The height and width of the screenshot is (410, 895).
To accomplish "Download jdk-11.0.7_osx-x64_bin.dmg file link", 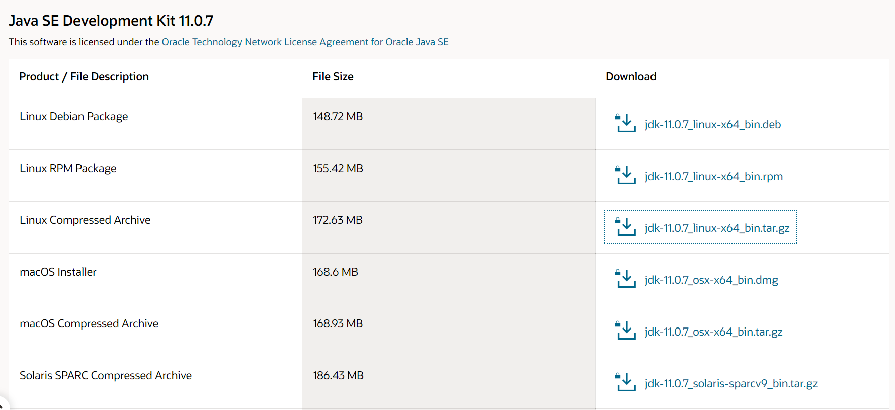I will click(x=711, y=280).
